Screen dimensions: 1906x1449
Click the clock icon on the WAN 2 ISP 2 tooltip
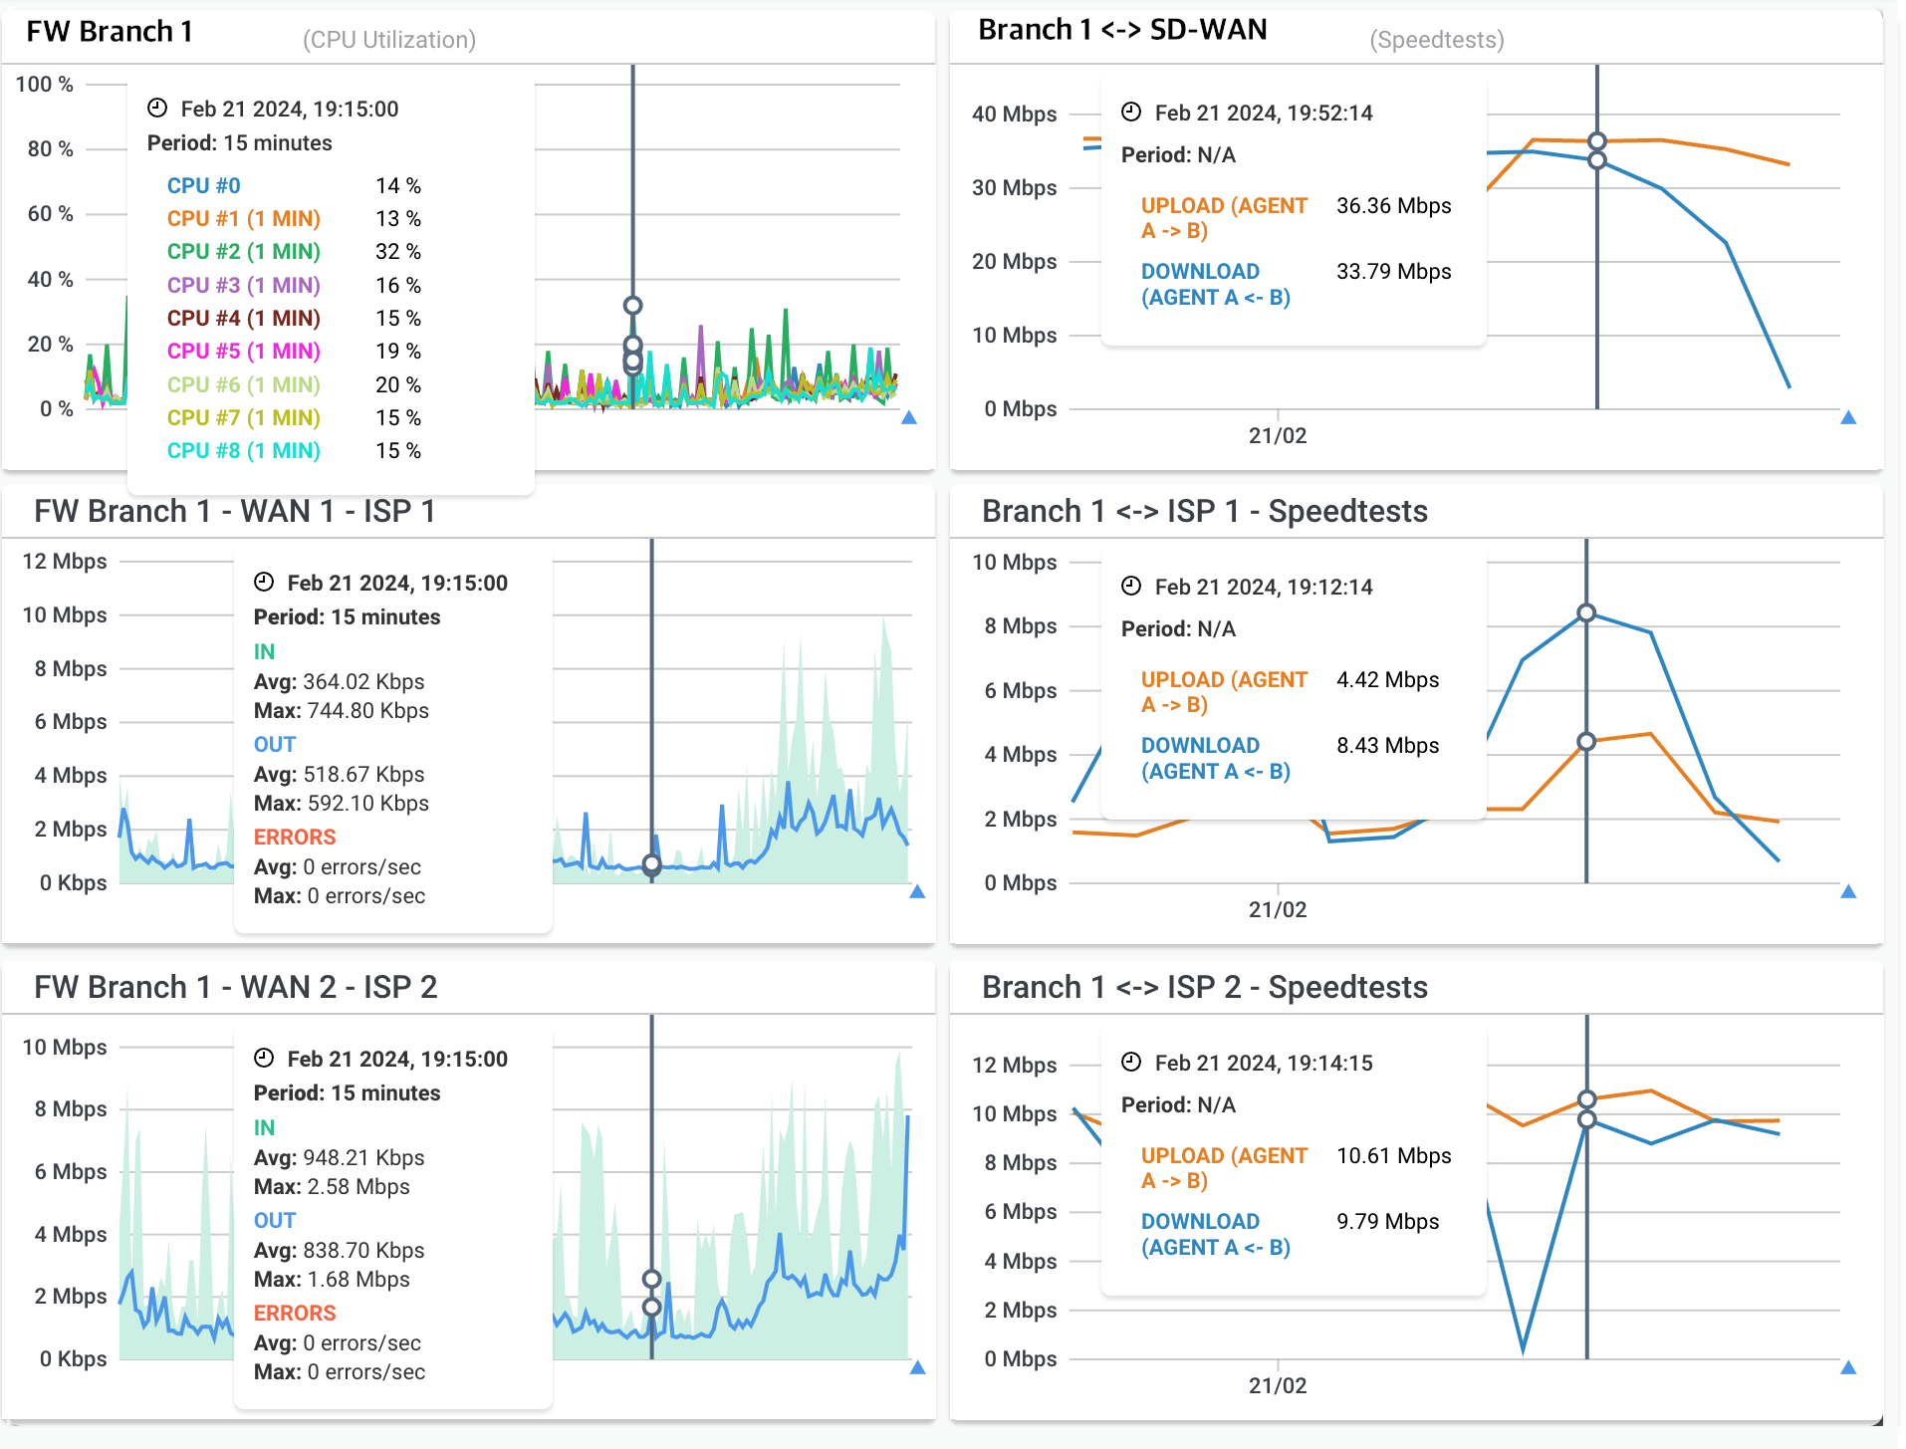tap(262, 1059)
